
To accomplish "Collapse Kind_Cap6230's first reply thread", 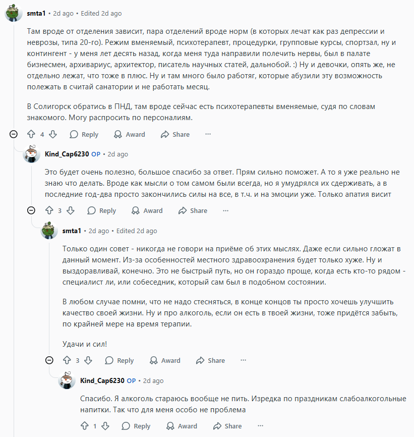I will tap(31, 210).
